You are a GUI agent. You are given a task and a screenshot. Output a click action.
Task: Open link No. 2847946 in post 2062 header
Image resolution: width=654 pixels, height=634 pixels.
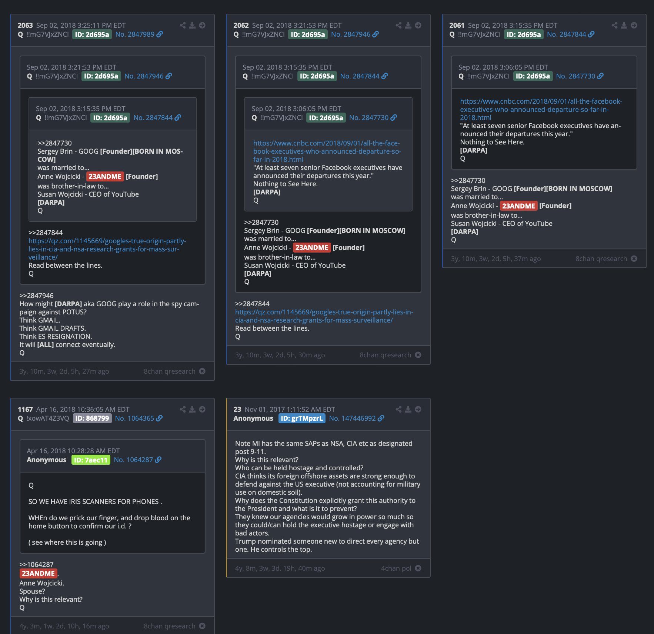pos(355,34)
